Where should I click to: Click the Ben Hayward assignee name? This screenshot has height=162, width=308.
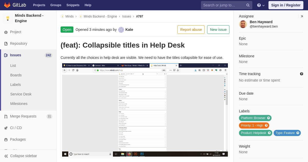(x=261, y=22)
